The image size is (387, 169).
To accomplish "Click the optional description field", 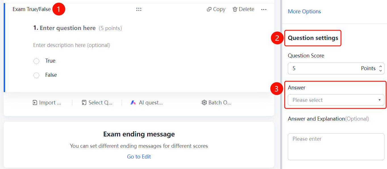I will 72,45.
